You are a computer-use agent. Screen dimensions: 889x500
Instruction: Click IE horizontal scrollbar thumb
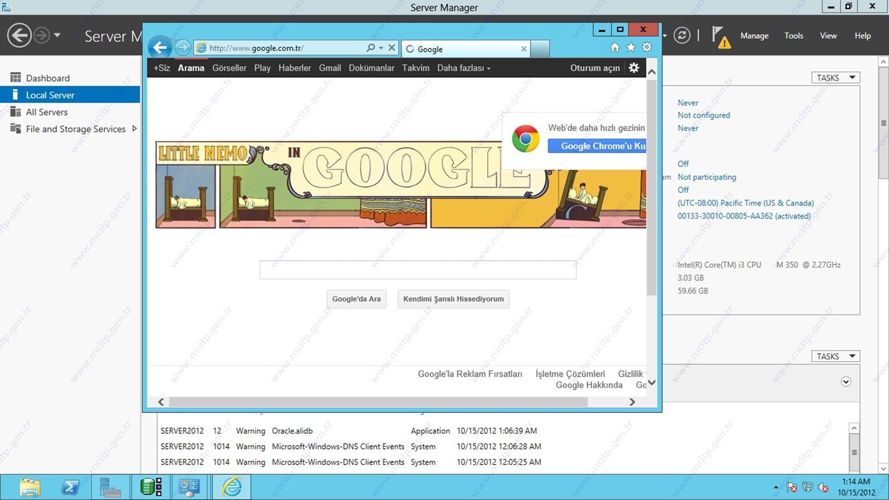click(x=378, y=402)
